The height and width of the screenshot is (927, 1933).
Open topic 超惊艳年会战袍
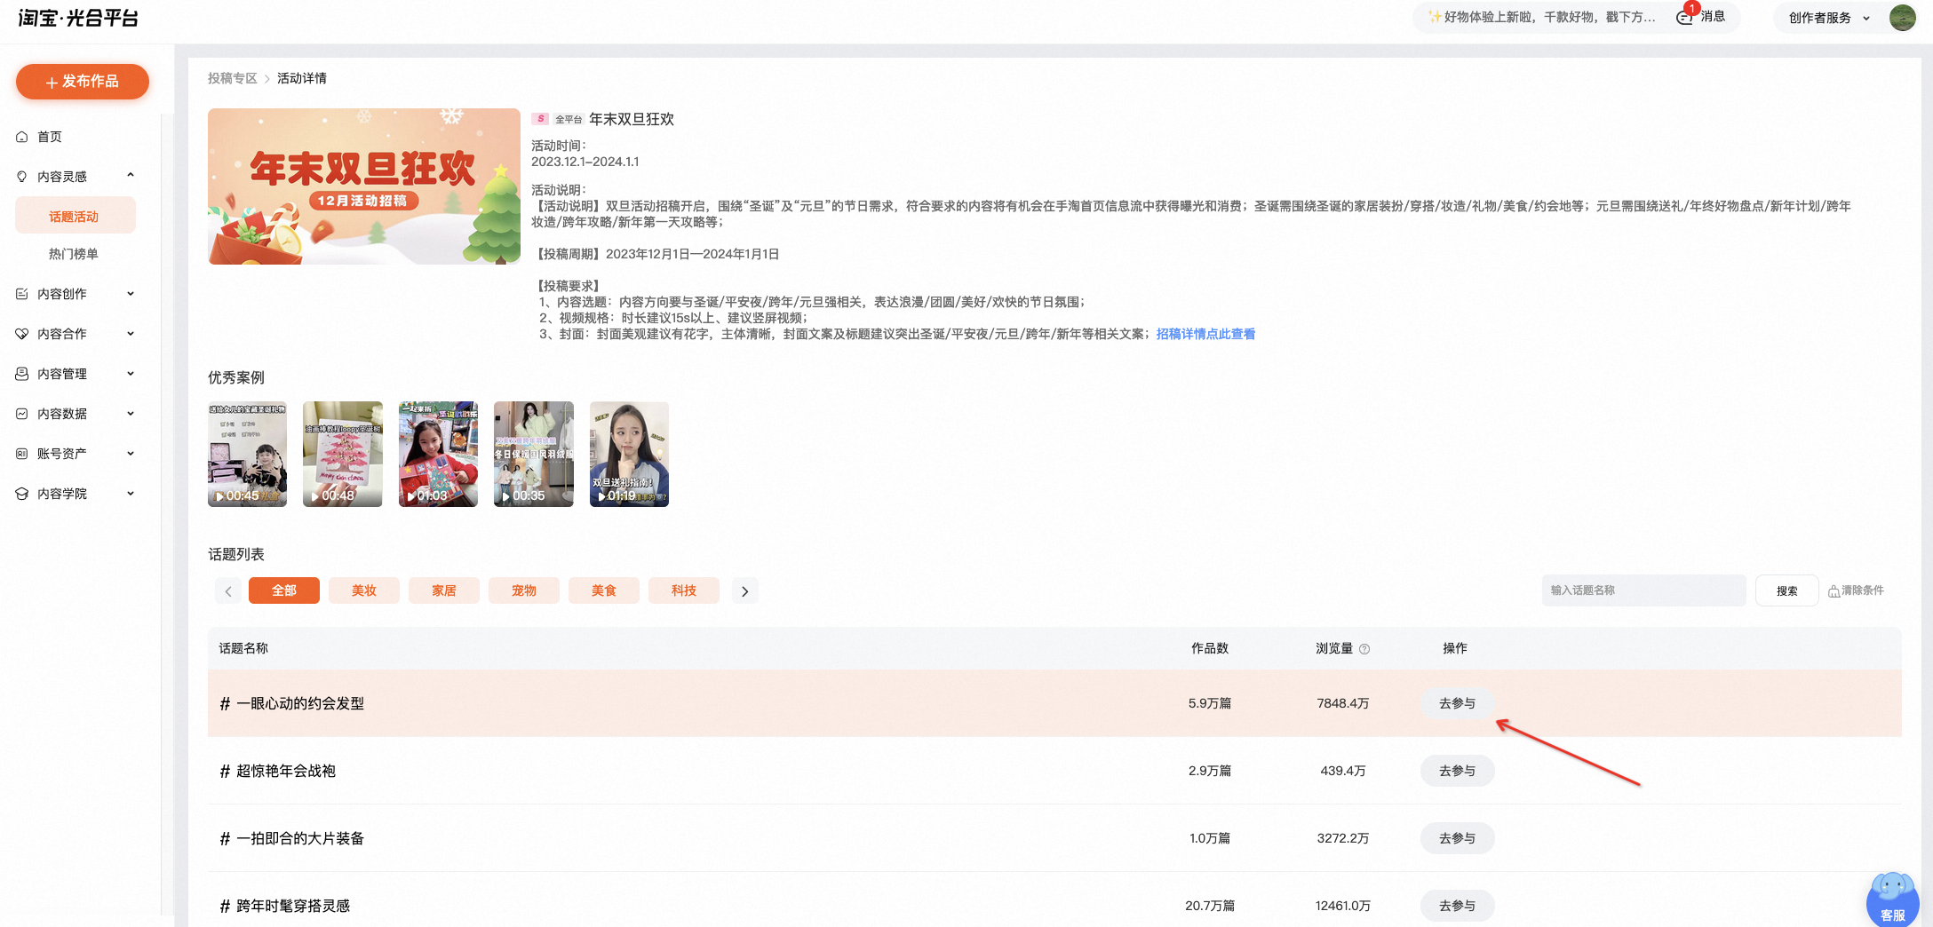click(x=278, y=771)
